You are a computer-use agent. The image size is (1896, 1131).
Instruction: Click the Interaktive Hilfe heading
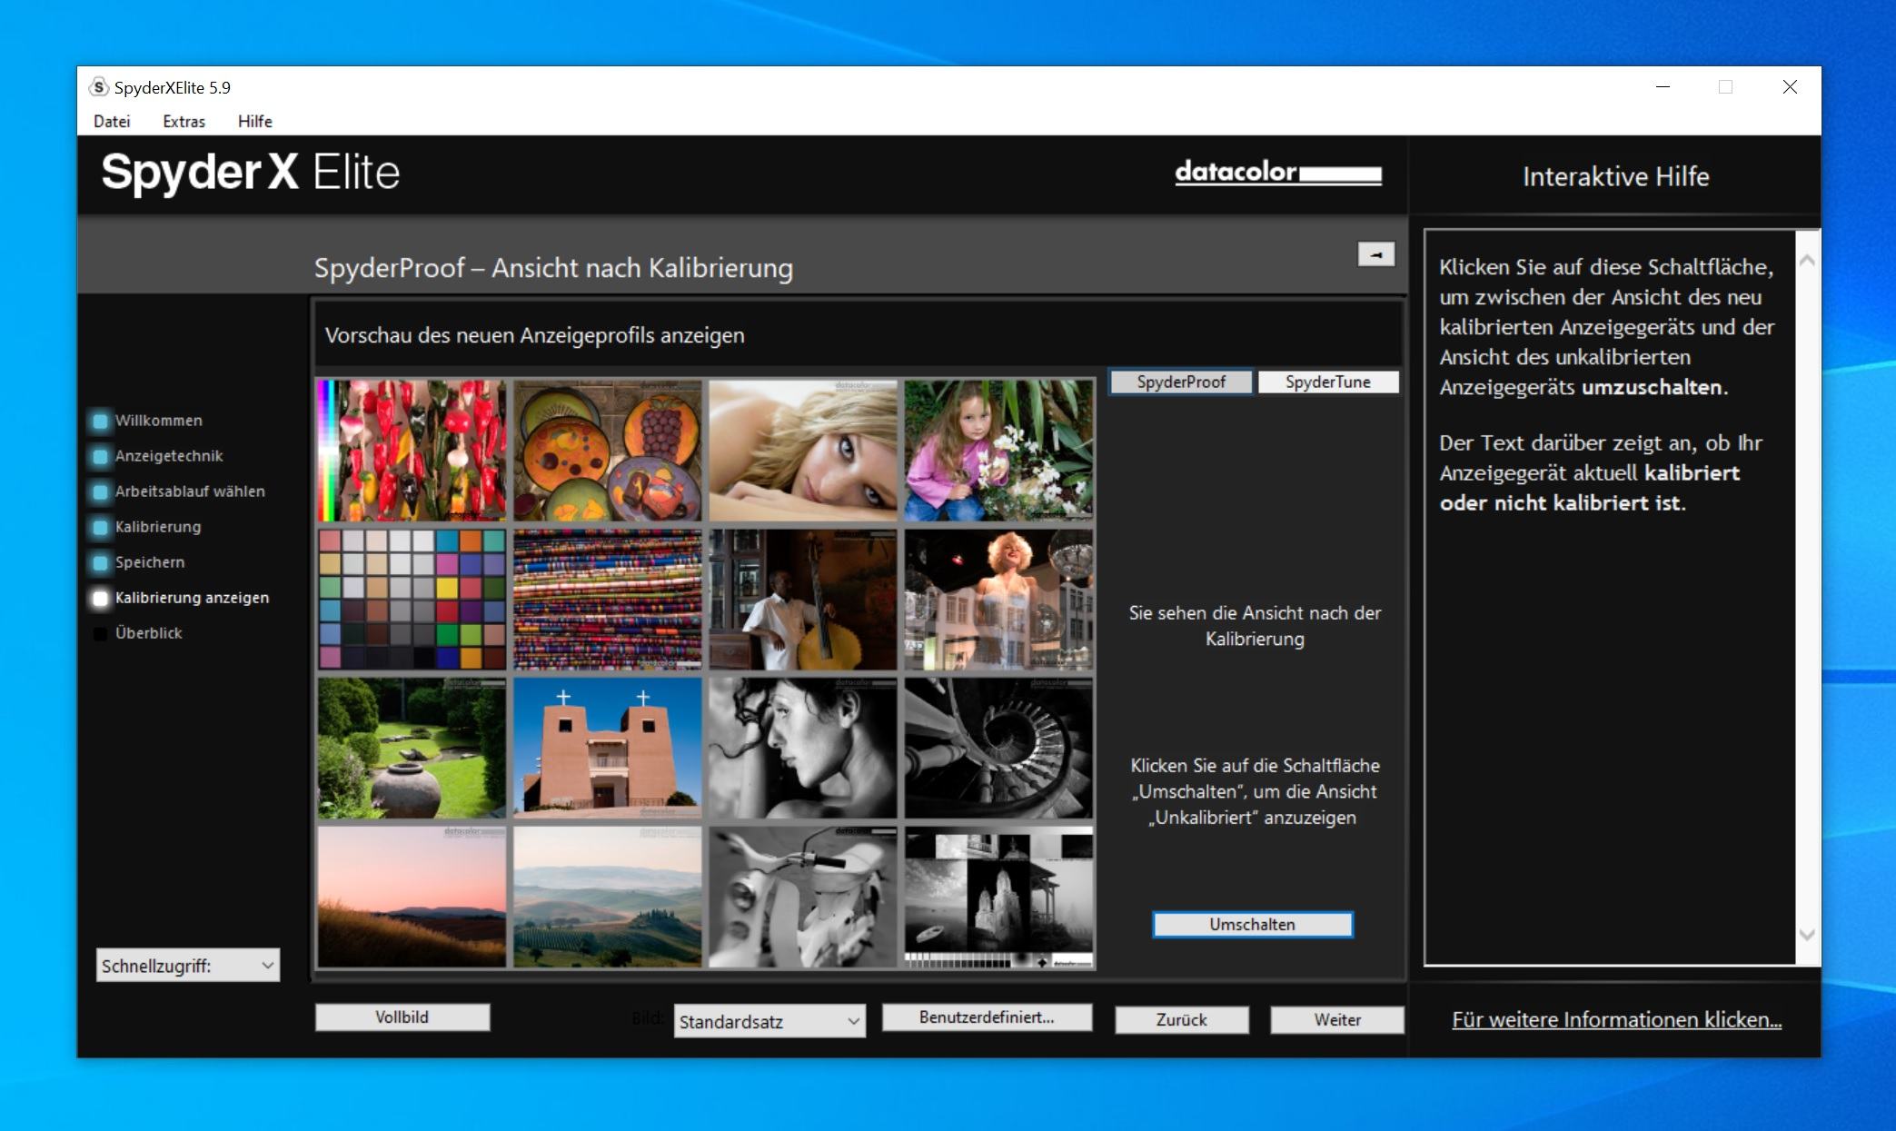point(1615,176)
